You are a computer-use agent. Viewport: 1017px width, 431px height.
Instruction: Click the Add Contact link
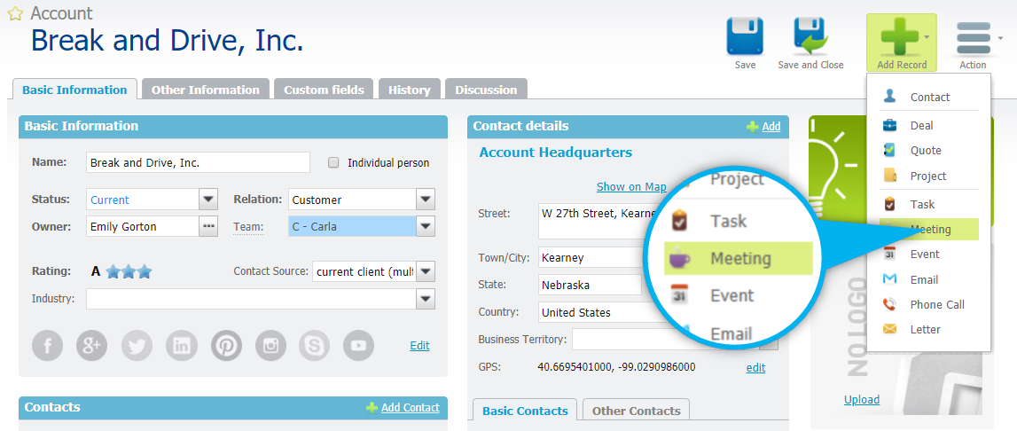point(410,407)
